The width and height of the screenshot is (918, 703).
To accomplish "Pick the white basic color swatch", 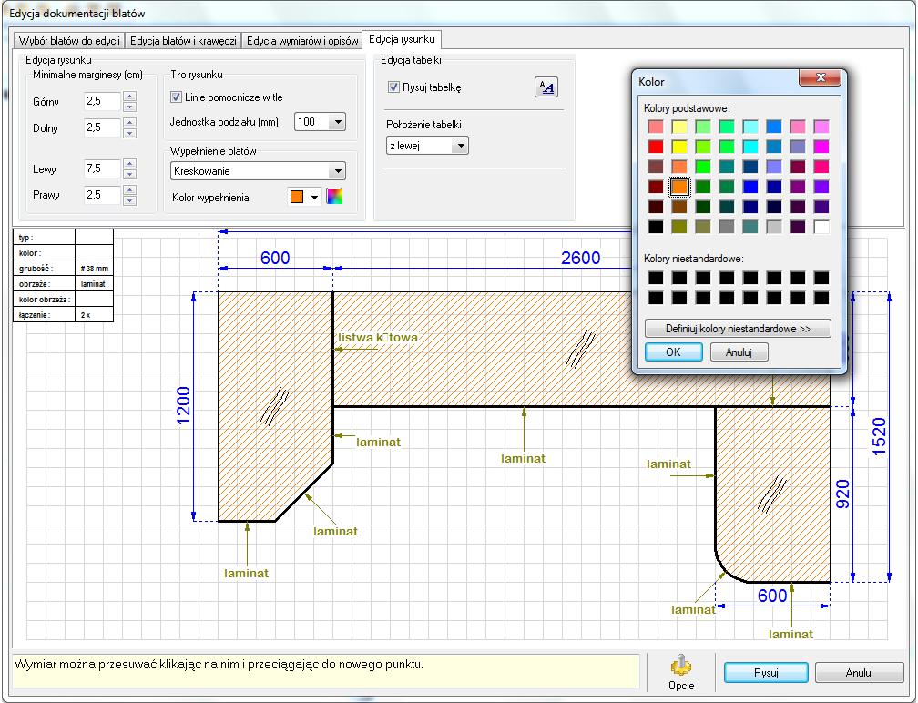I will tap(821, 227).
